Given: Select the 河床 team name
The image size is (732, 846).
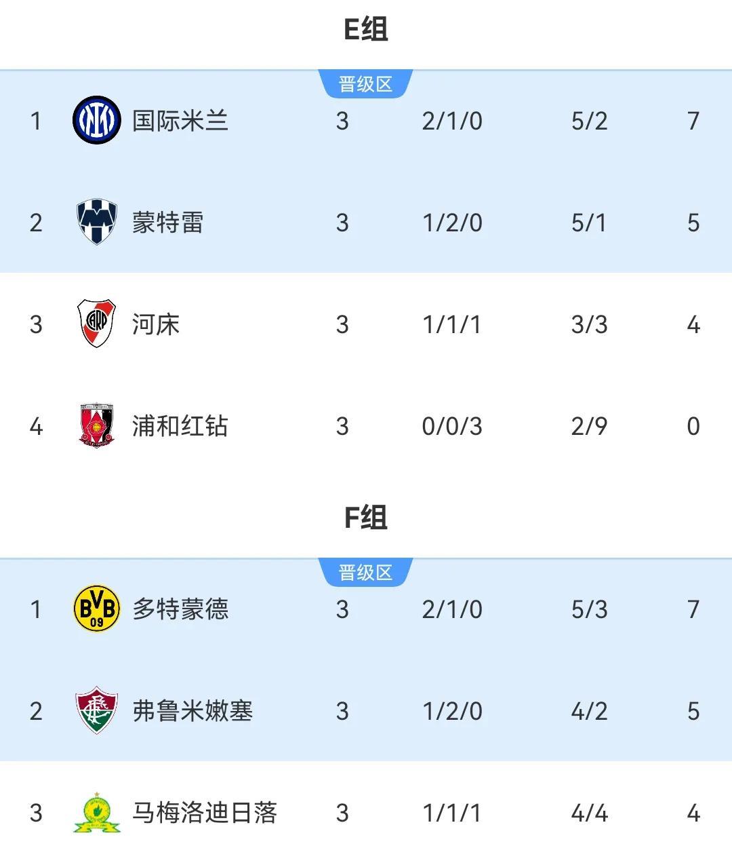Looking at the screenshot, I should coord(156,324).
